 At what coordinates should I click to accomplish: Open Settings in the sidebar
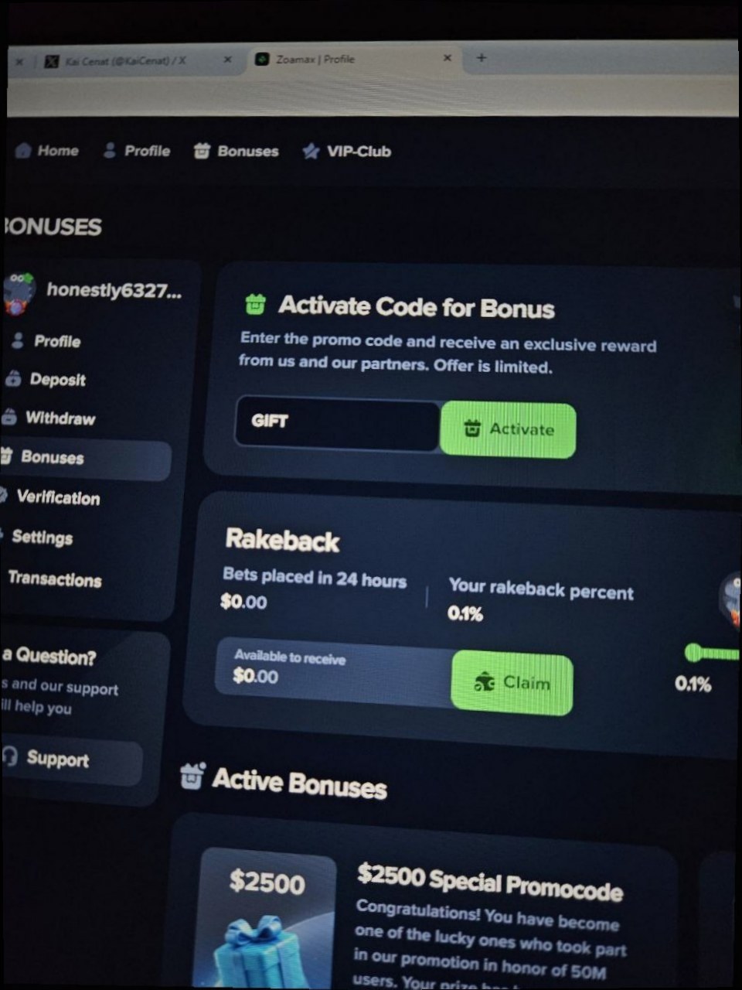[39, 537]
